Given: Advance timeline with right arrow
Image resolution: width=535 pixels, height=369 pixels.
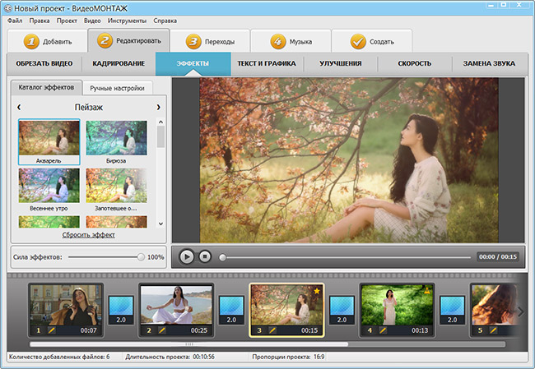Looking at the screenshot, I should coord(521,311).
